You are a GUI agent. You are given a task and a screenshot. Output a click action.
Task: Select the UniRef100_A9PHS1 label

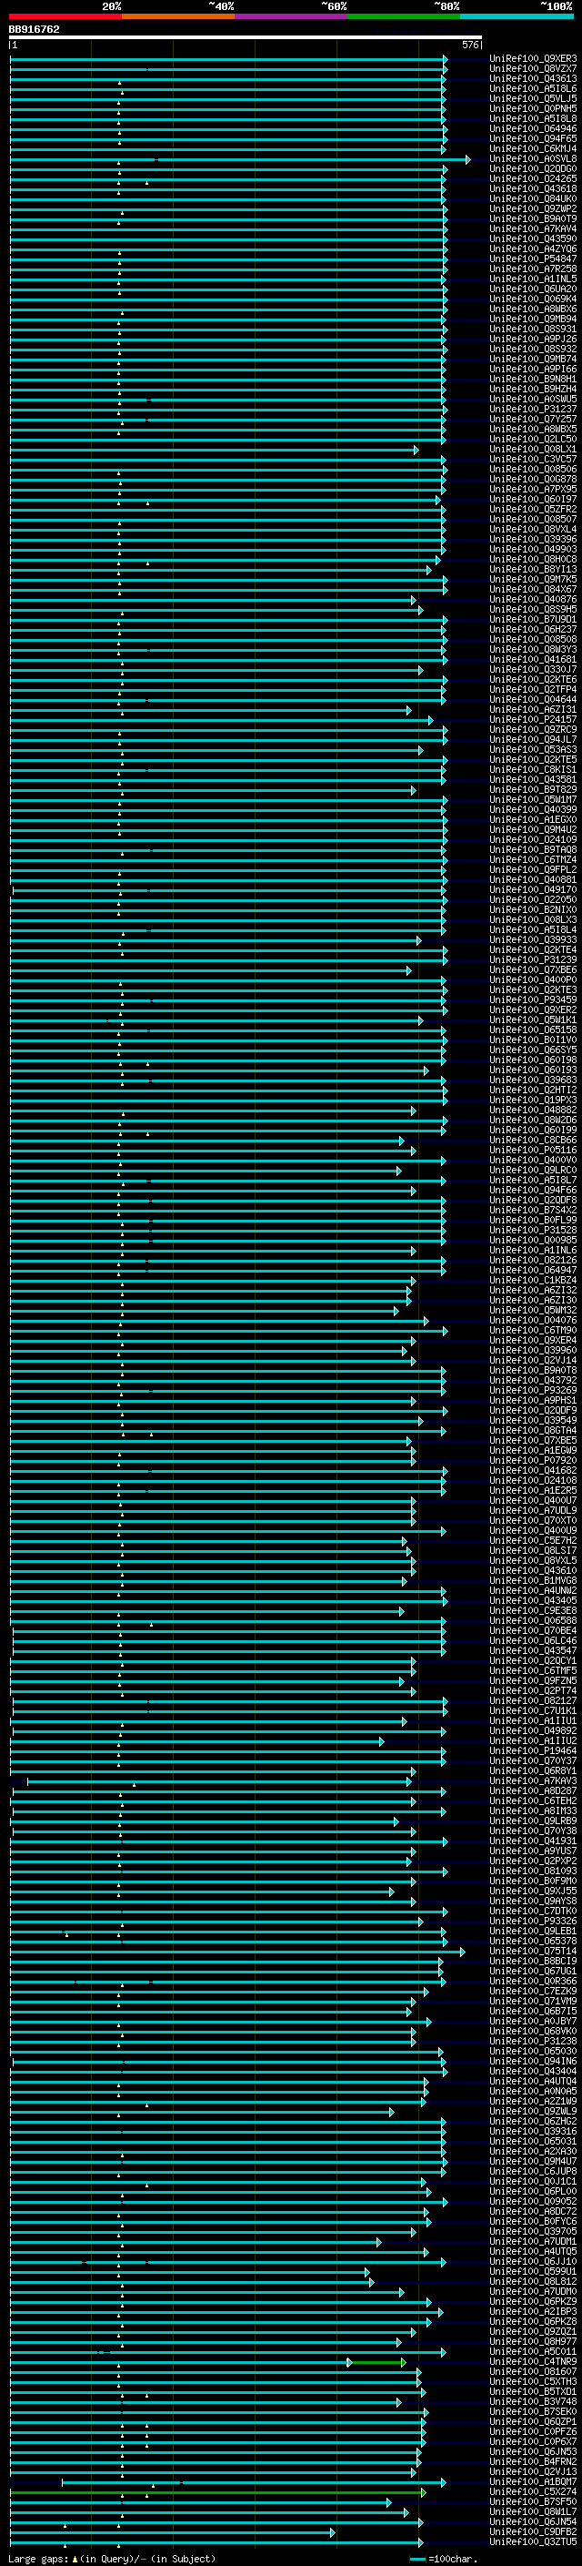[x=533, y=1401]
